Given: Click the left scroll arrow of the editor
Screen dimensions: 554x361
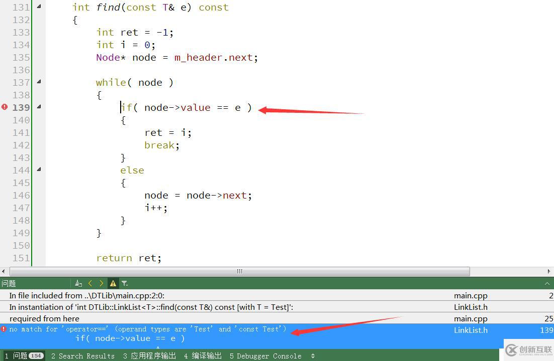Looking at the screenshot, I should pyautogui.click(x=3, y=271).
